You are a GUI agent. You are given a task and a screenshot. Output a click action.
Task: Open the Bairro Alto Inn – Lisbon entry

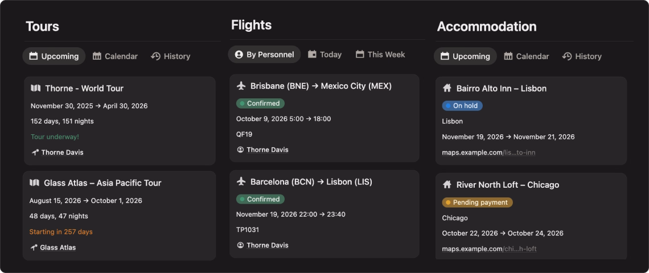[x=501, y=89]
